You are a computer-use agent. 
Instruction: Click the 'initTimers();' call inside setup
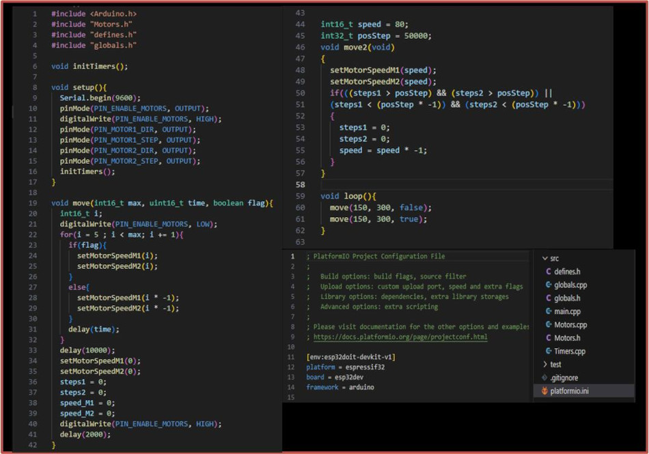pos(87,171)
